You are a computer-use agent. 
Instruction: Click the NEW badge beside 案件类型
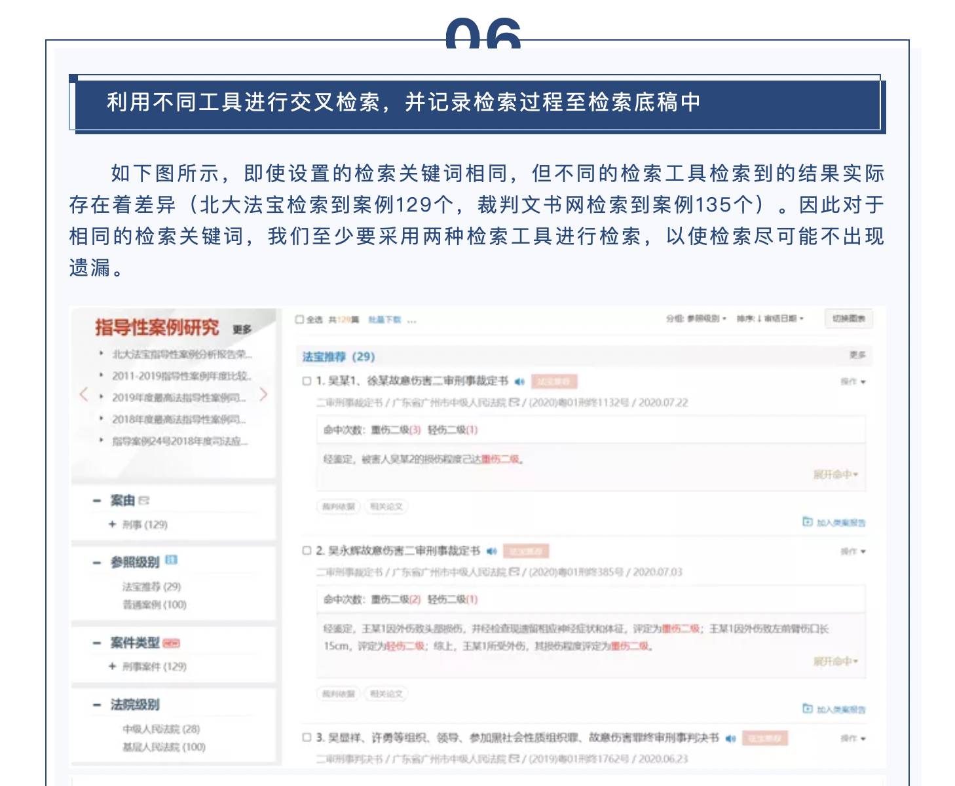point(171,643)
